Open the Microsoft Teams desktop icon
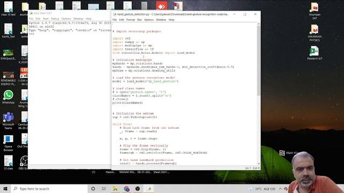The height and width of the screenshot is (193, 344). click(9, 121)
